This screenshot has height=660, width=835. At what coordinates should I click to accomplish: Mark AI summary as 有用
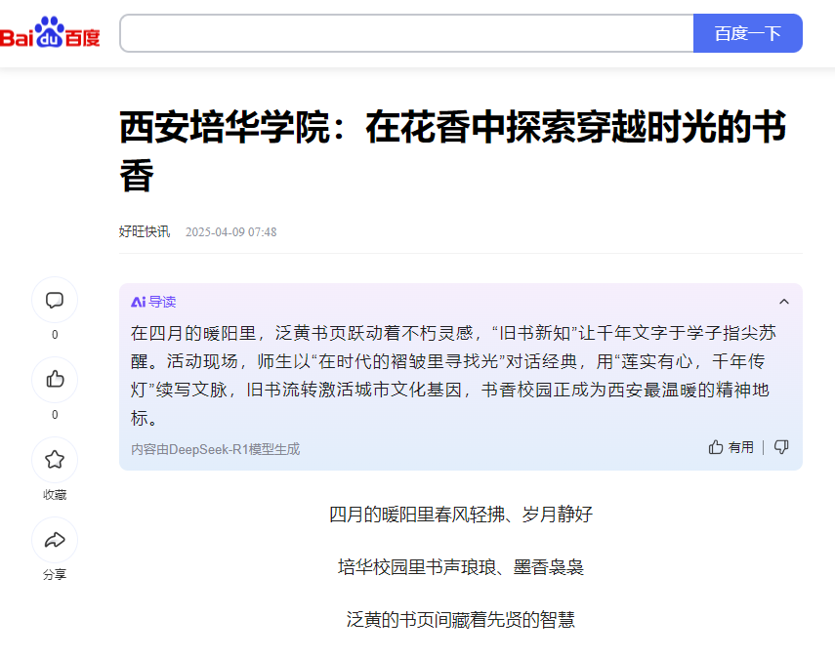tap(731, 447)
